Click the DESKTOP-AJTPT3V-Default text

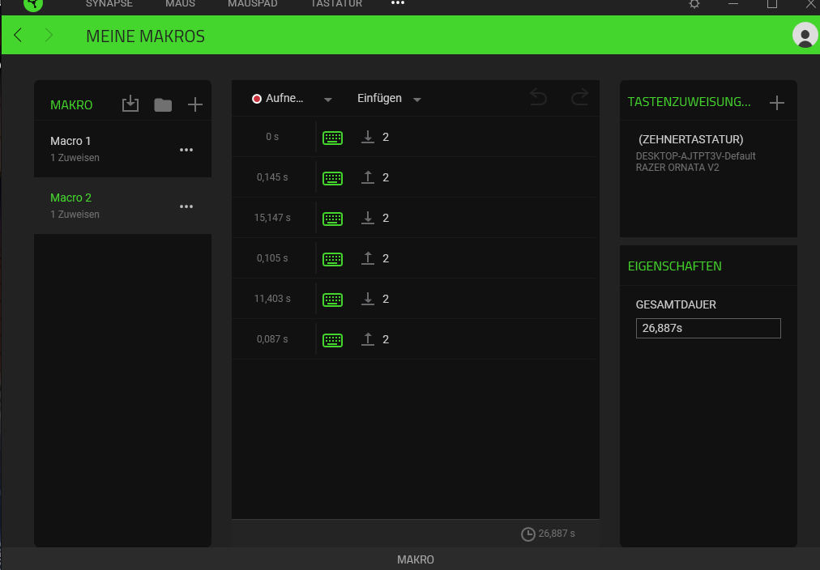tap(695, 156)
